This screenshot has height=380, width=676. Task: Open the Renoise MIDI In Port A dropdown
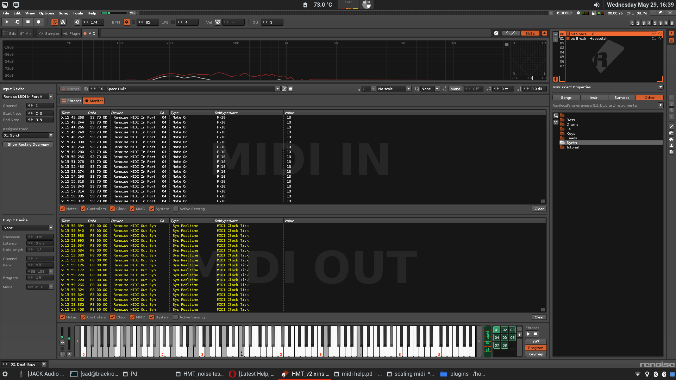tap(28, 96)
